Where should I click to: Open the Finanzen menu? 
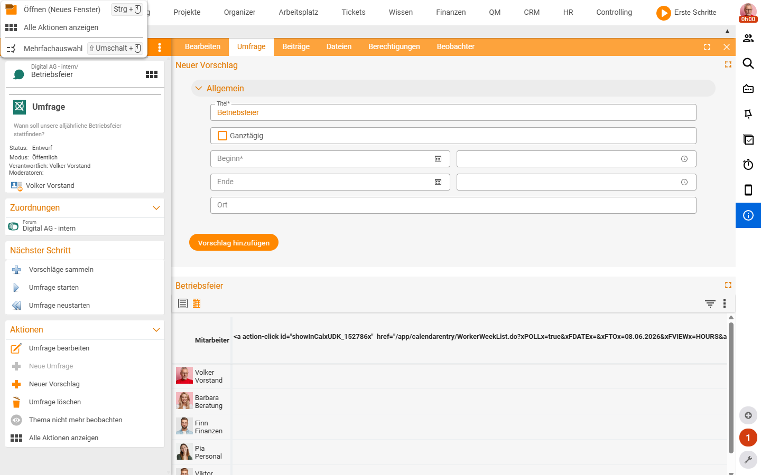(x=451, y=12)
